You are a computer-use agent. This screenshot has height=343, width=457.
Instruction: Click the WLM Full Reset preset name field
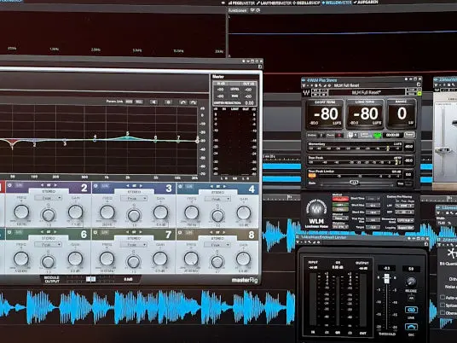coord(367,92)
